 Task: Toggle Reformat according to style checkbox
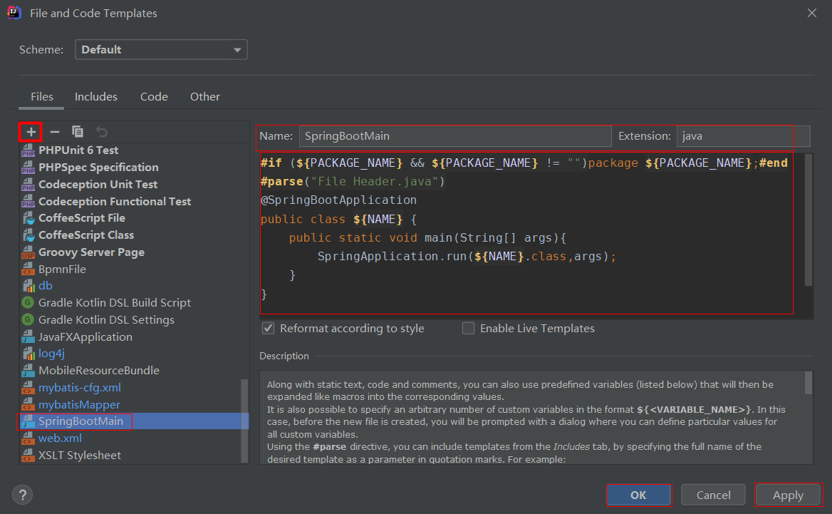(x=269, y=328)
